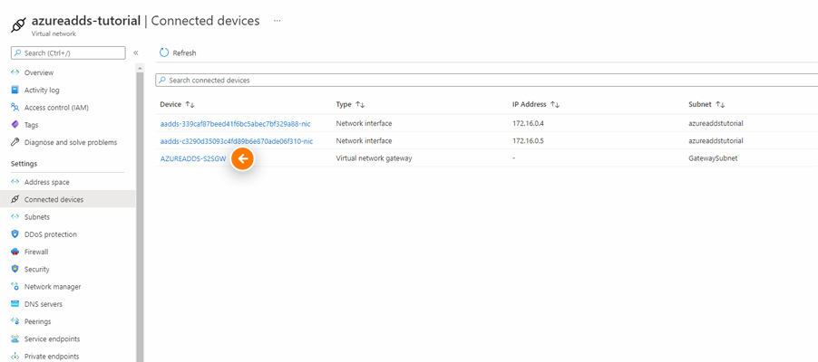Click the Search connected devices field
This screenshot has height=362, width=818.
pyautogui.click(x=487, y=81)
